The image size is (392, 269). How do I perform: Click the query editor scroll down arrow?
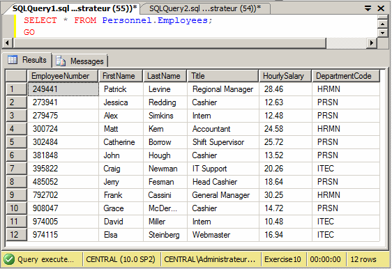[x=382, y=33]
